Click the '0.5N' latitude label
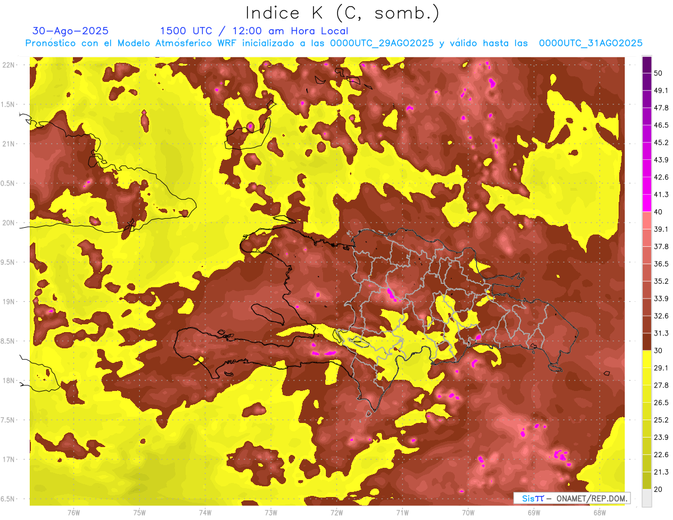Viewport: 673px width, 520px height. point(8,183)
